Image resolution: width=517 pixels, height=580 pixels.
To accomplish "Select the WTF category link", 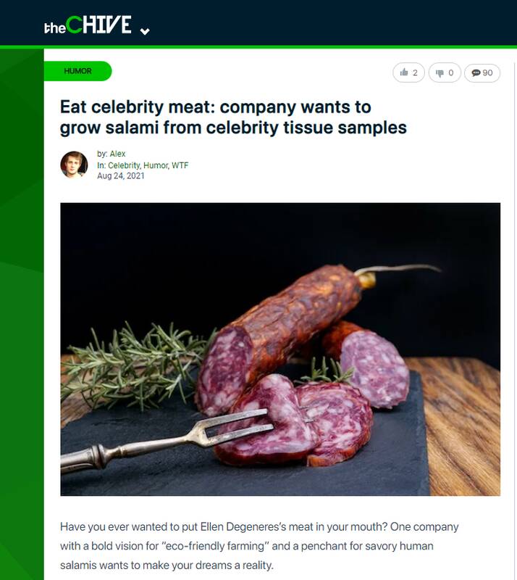I will tap(180, 165).
